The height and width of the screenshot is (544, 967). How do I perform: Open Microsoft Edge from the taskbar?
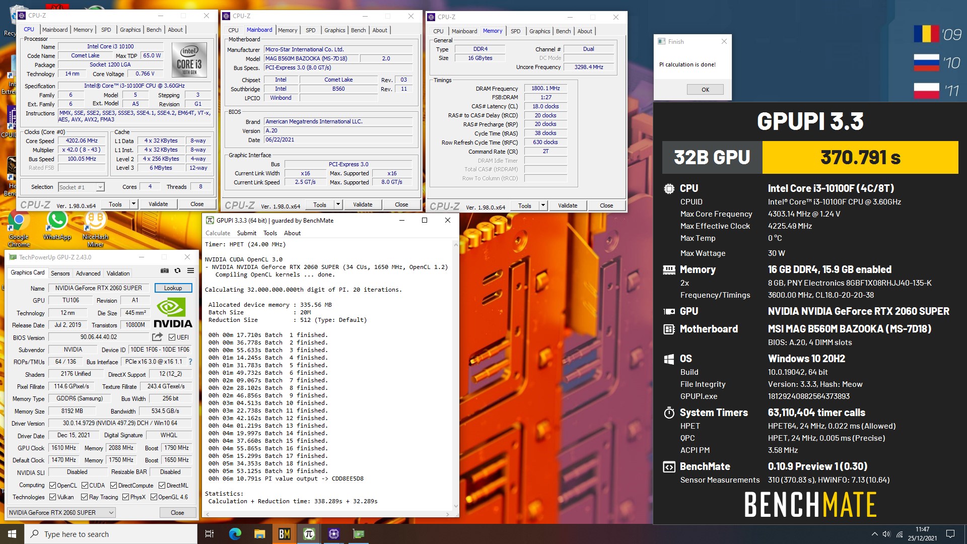click(x=235, y=534)
